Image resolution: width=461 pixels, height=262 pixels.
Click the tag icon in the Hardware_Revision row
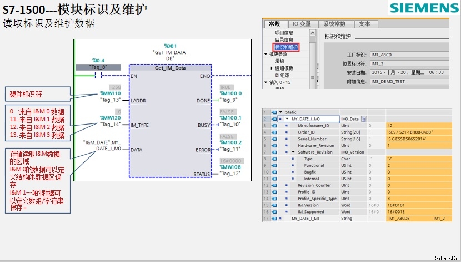click(x=274, y=145)
